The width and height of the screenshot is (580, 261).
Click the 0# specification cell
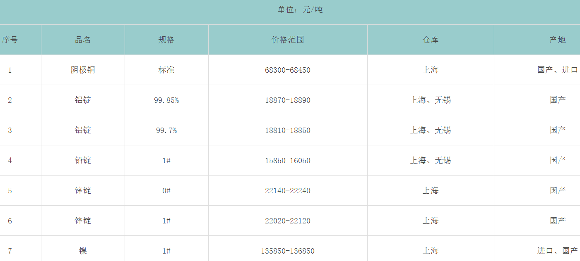pos(166,191)
